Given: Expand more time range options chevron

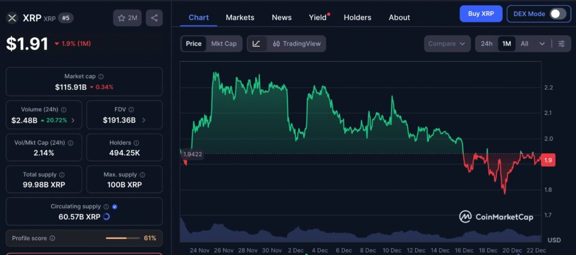Looking at the screenshot, I should [542, 44].
